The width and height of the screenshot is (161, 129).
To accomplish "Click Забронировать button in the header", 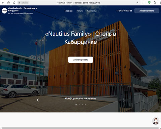I will pos(147,11).
